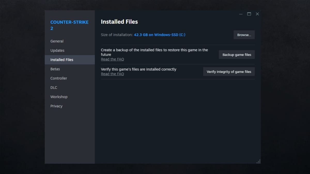Click the 42.3 GB on Windows-SSD (C:) text
The width and height of the screenshot is (310, 174).
tap(159, 35)
